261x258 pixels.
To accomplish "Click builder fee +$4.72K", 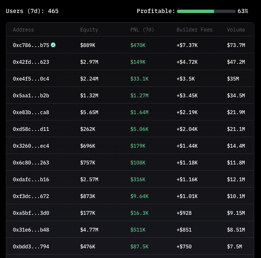I will coord(187,62).
